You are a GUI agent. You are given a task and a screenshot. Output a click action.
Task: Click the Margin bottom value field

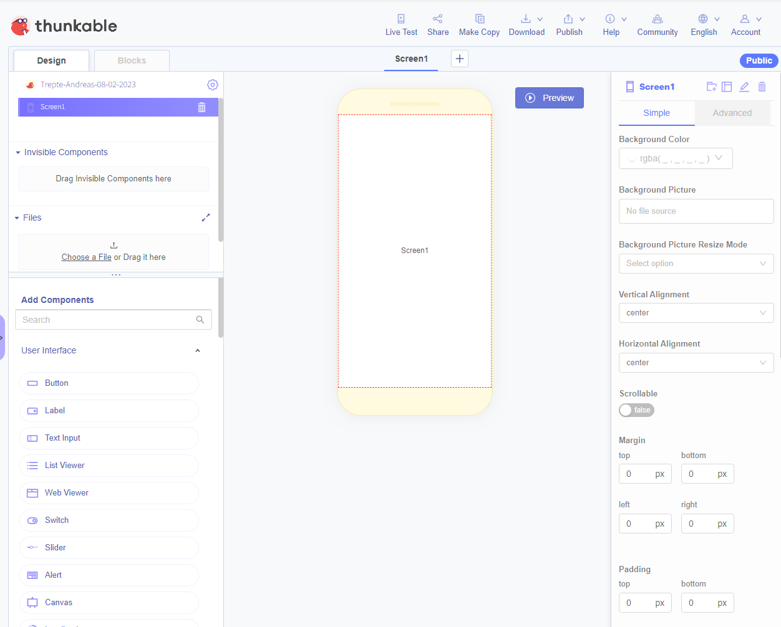pos(707,474)
